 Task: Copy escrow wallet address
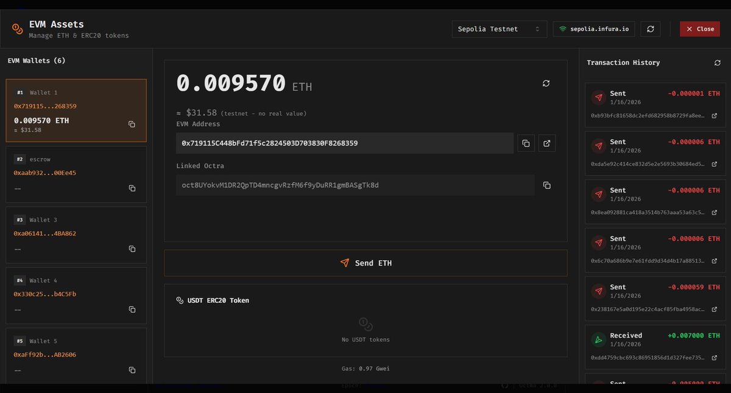click(132, 188)
